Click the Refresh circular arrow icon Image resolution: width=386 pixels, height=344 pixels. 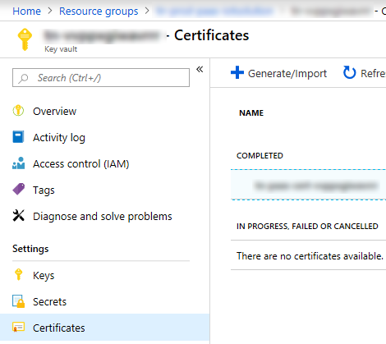coord(349,72)
